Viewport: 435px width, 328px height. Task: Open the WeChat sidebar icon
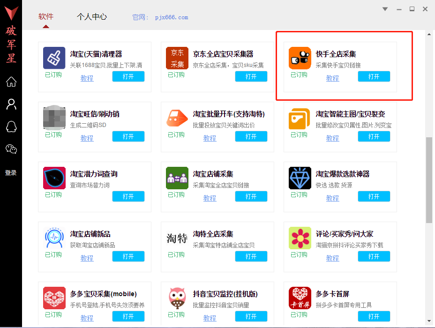pyautogui.click(x=11, y=149)
